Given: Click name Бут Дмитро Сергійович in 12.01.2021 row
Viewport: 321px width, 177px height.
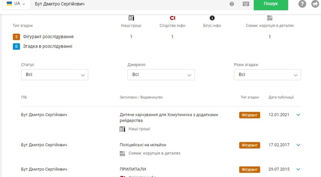Looking at the screenshot, I should coord(44,115).
